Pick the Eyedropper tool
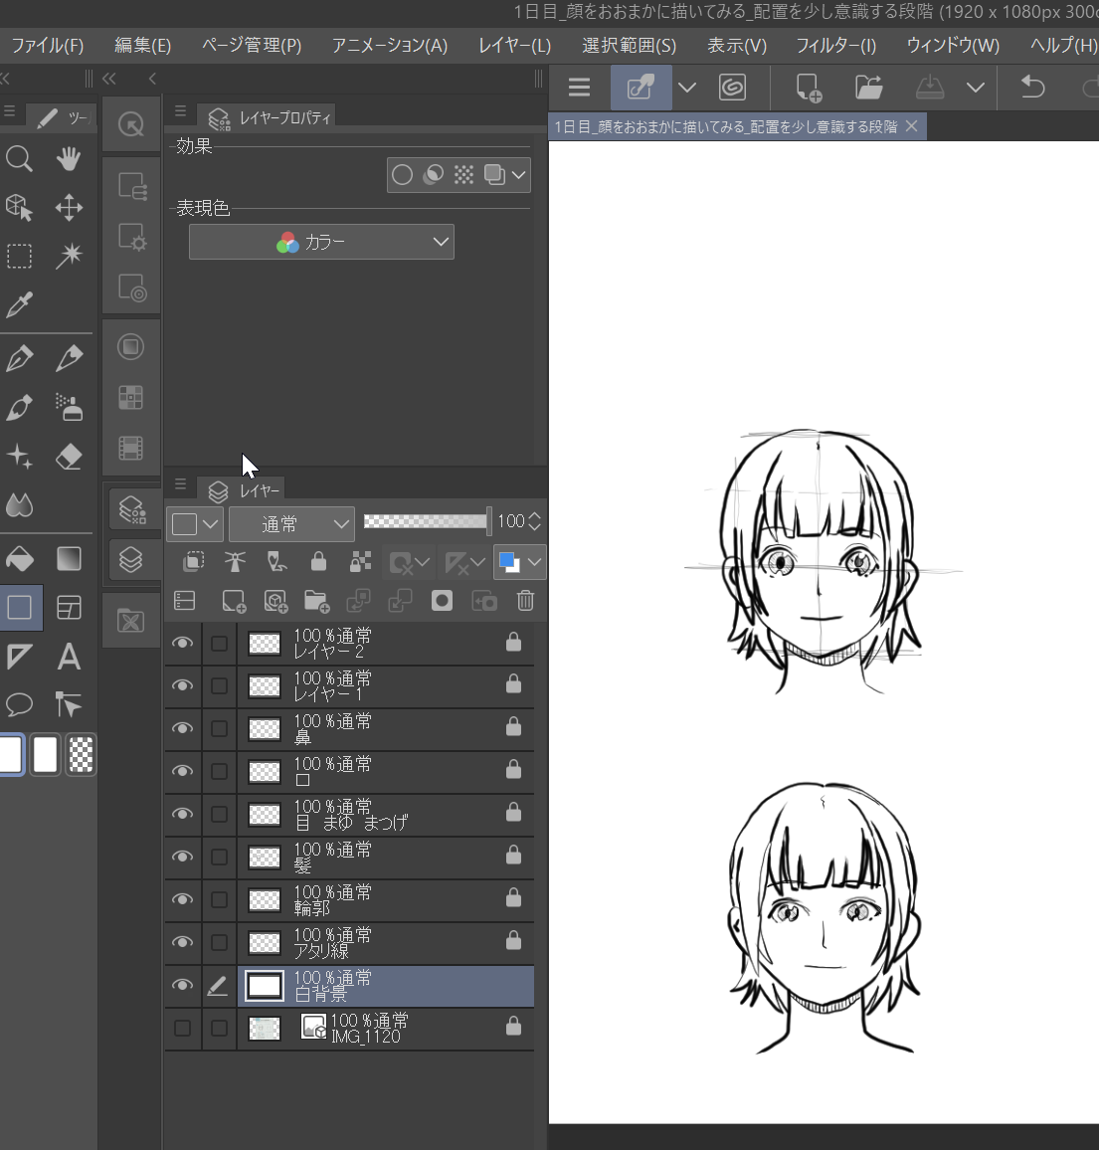This screenshot has height=1150, width=1099. (20, 304)
